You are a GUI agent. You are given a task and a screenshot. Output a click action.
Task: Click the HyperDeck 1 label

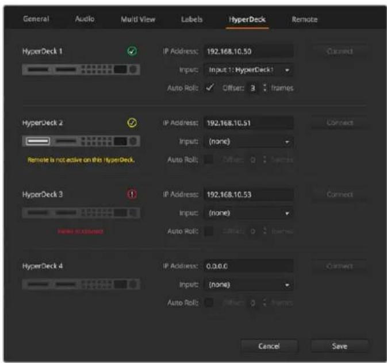coord(43,51)
